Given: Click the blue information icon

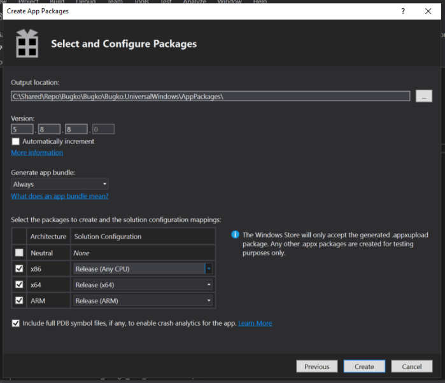Looking at the screenshot, I should pyautogui.click(x=236, y=235).
